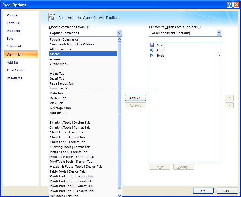Select PivotChart Tools | Layout Tab
Screen dimensions: 241x197
point(83,181)
